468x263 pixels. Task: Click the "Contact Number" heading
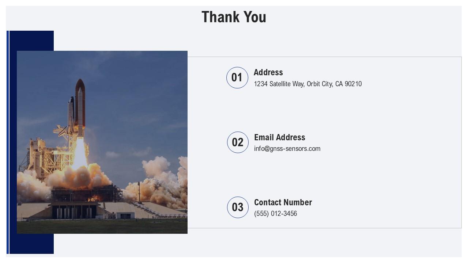(283, 202)
